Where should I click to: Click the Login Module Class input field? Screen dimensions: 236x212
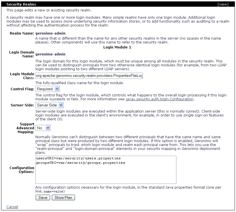[x=89, y=76]
